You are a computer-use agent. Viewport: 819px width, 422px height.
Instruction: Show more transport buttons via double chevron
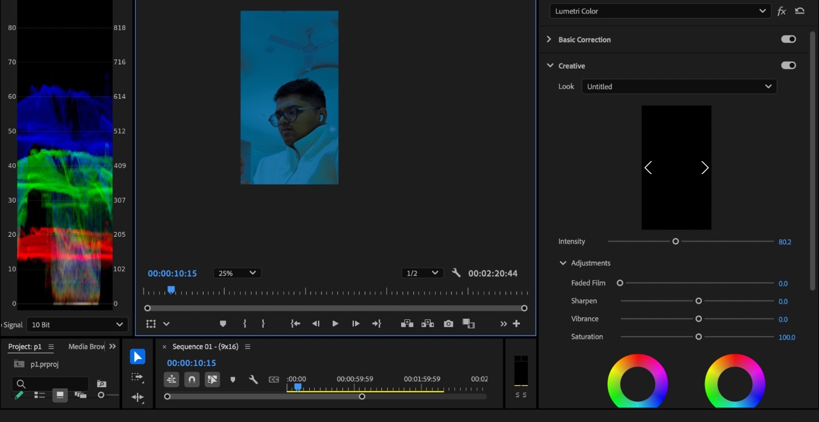503,324
